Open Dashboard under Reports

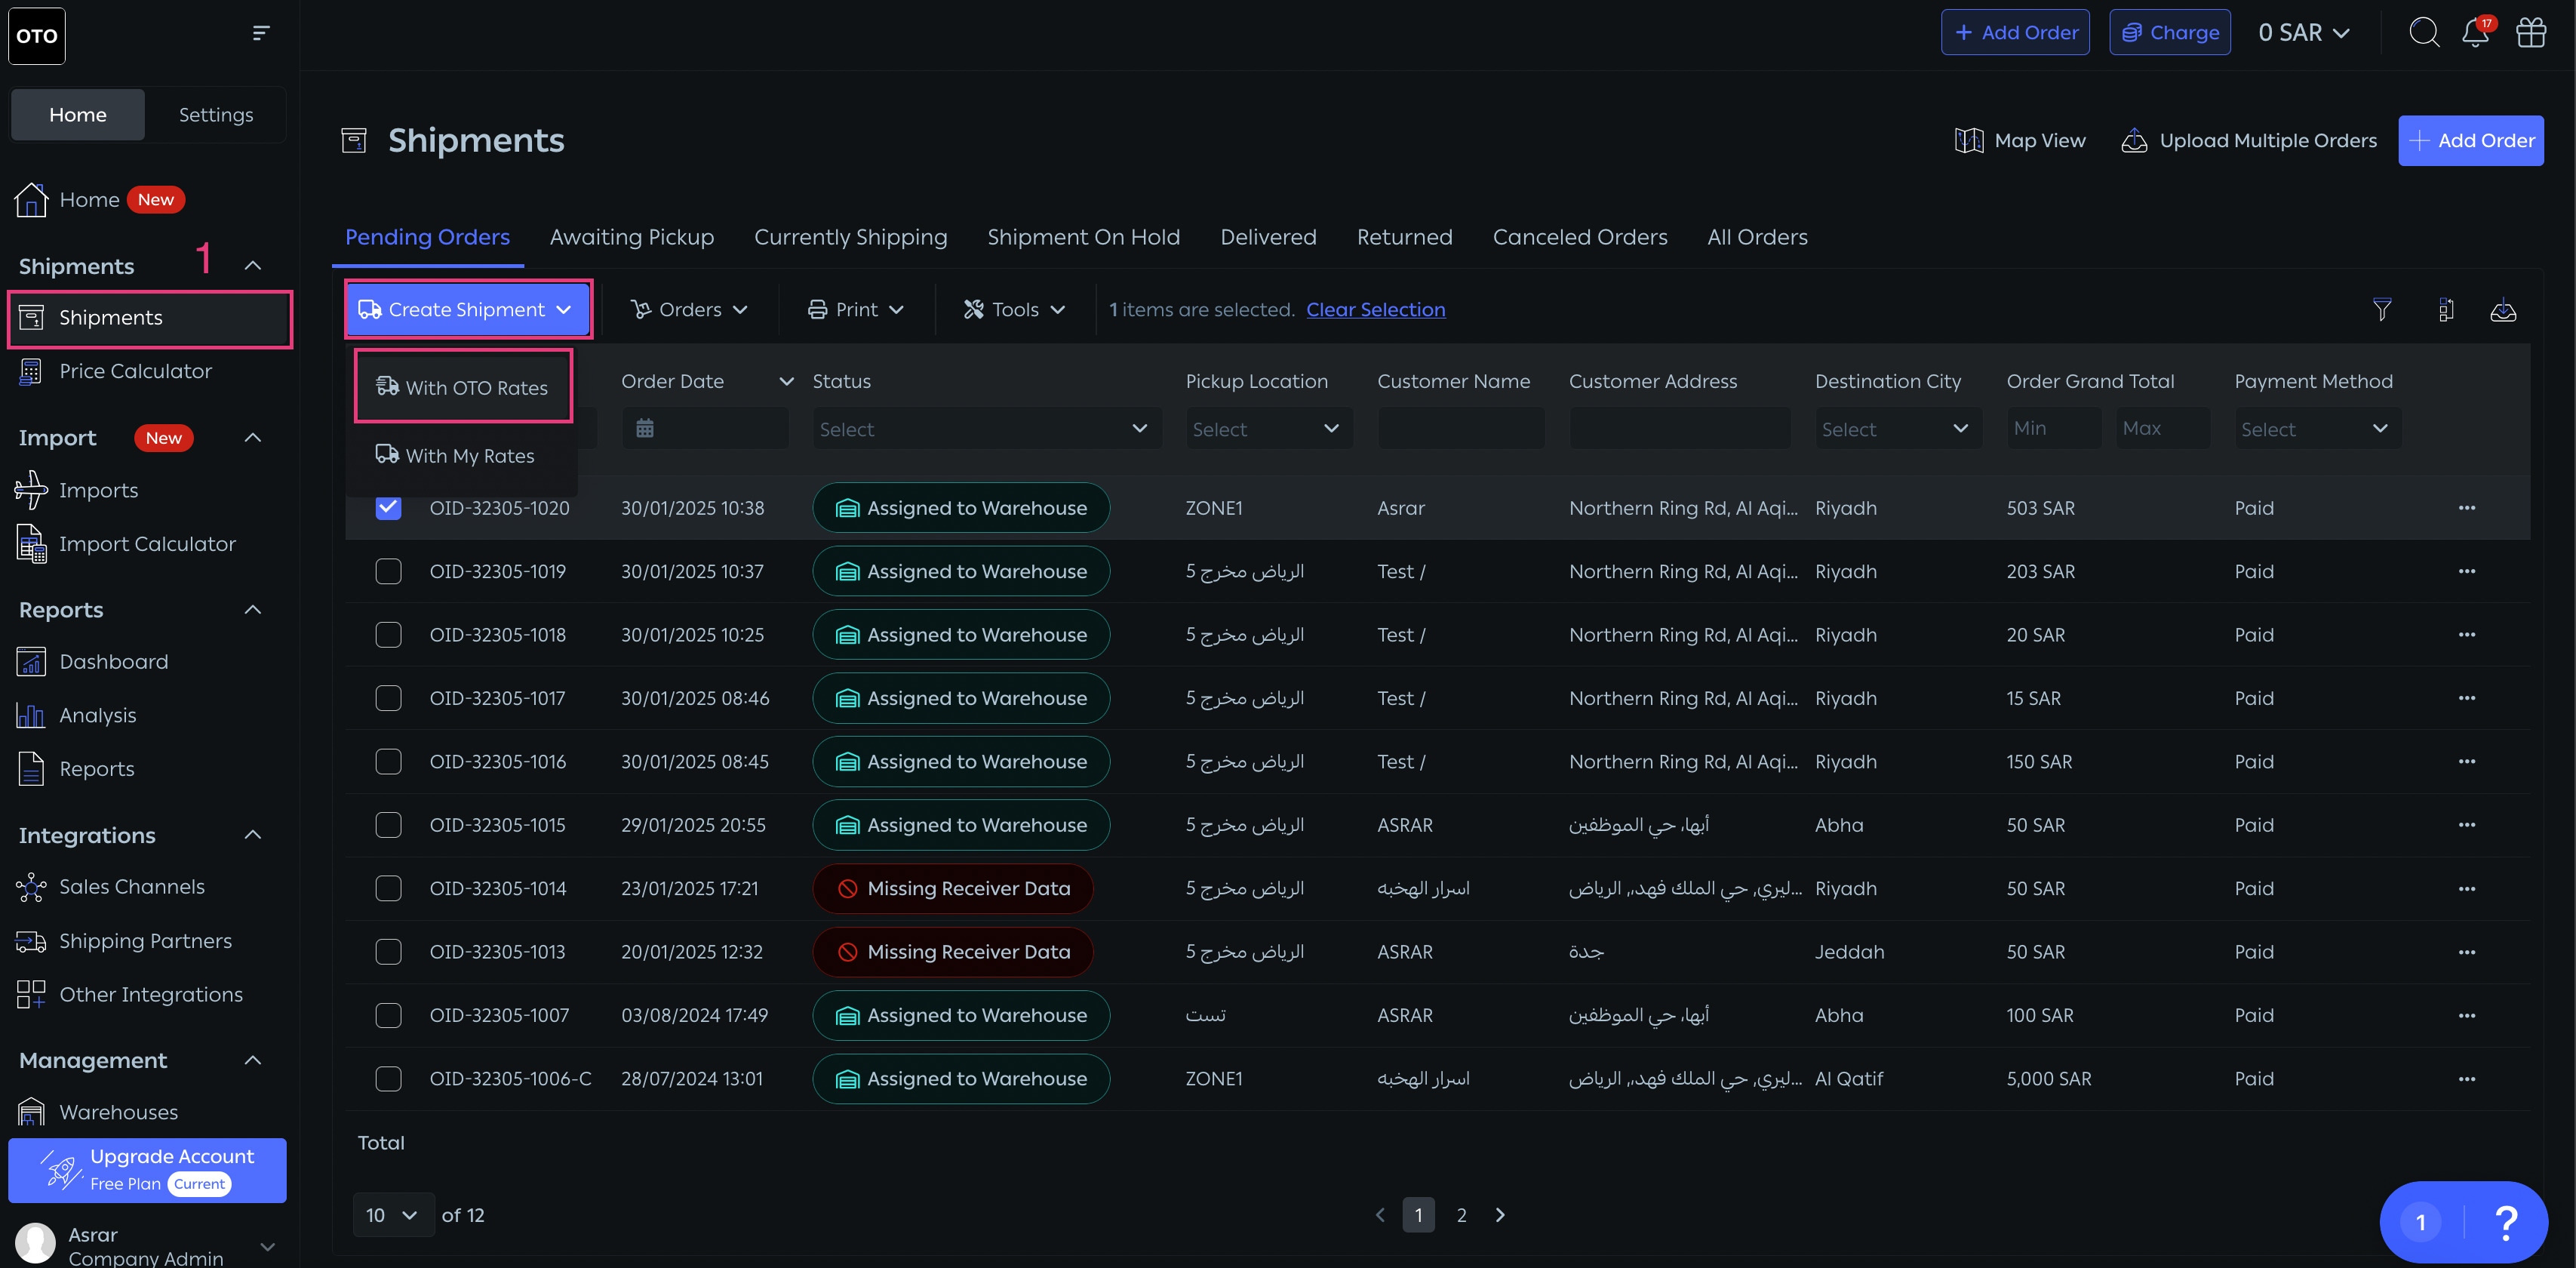point(113,662)
